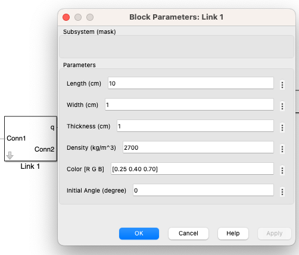Open the Thickness parameter's three-dot options menu
Viewport: 299px width, 255px height.
(x=282, y=127)
